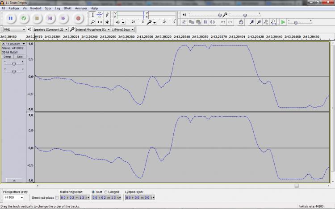Enable the Smett-på-plass checkbox
Image resolution: width=335 pixels, height=209 pixels.
(x=57, y=198)
